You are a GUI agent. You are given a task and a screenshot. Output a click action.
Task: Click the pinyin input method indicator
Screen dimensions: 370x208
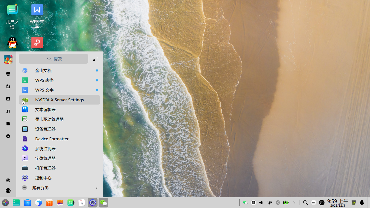[254, 203]
